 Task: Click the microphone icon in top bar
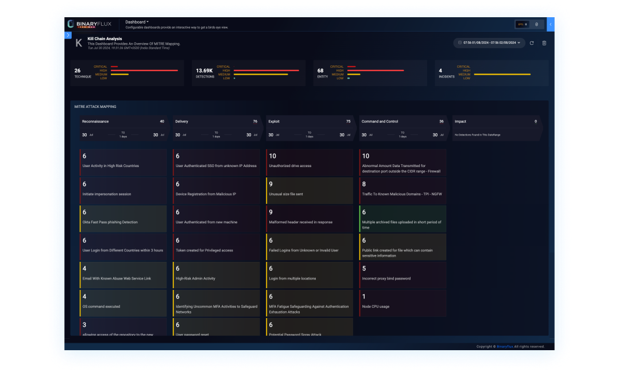[x=536, y=24]
